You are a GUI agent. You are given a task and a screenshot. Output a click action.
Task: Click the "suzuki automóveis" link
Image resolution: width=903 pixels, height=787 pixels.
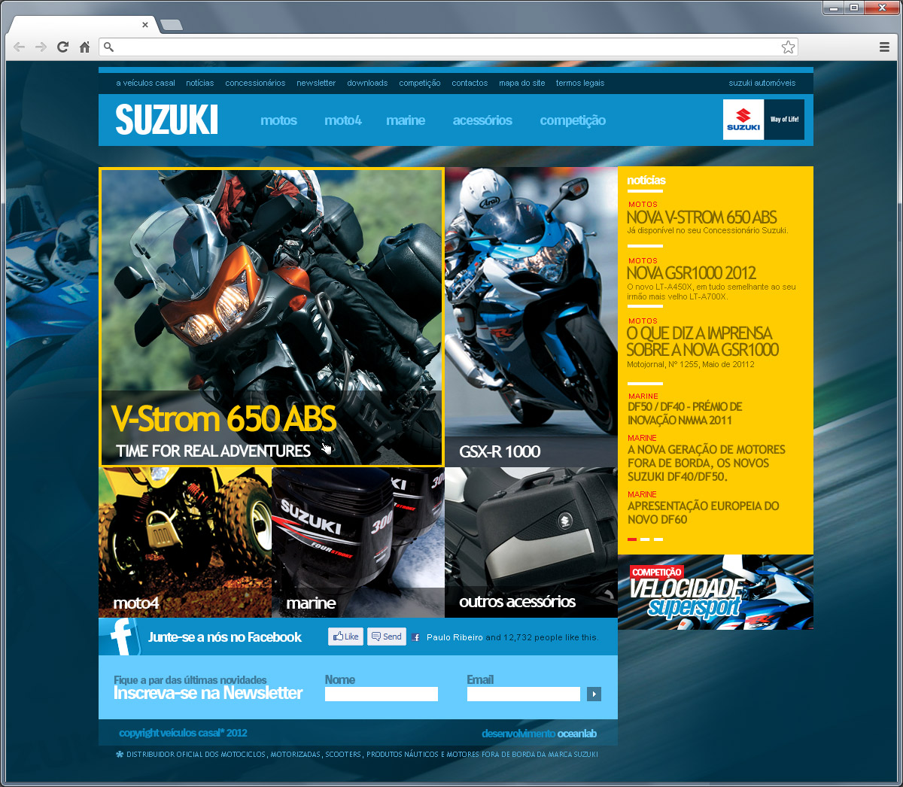(762, 83)
